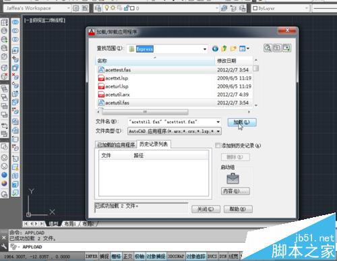The width and height of the screenshot is (337, 261).
Task: Toggle 对象追踪 object tracking in status bar
Action: [195, 256]
